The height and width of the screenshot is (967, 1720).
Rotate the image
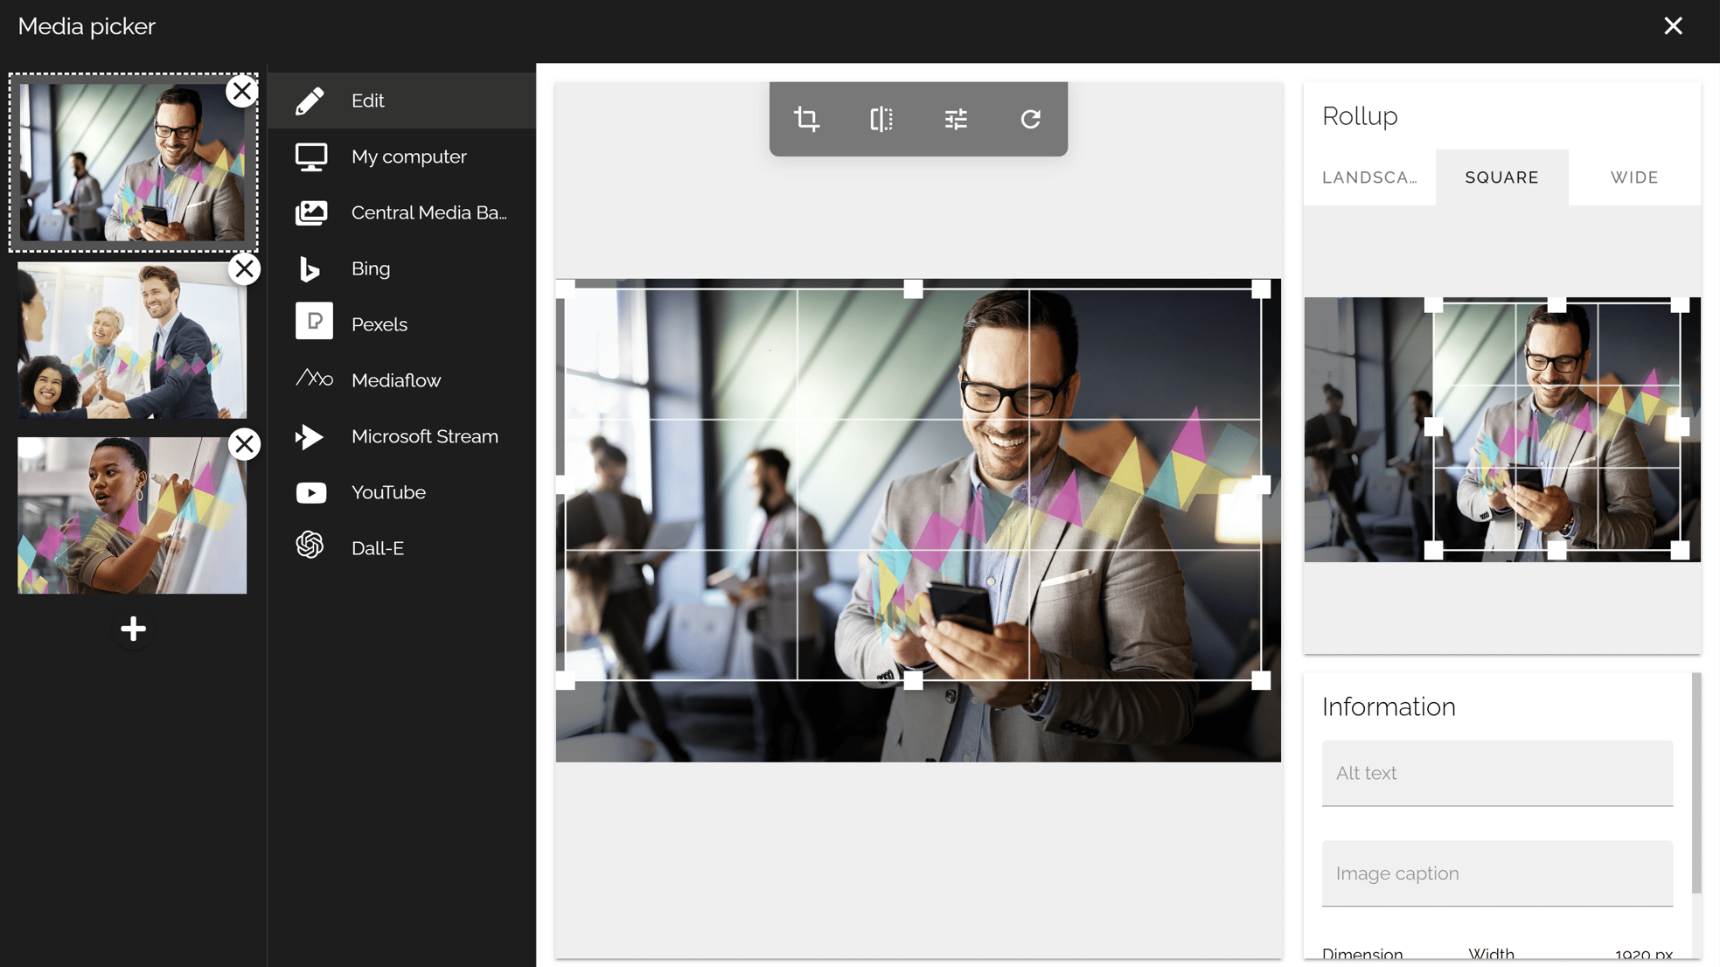tap(1030, 119)
